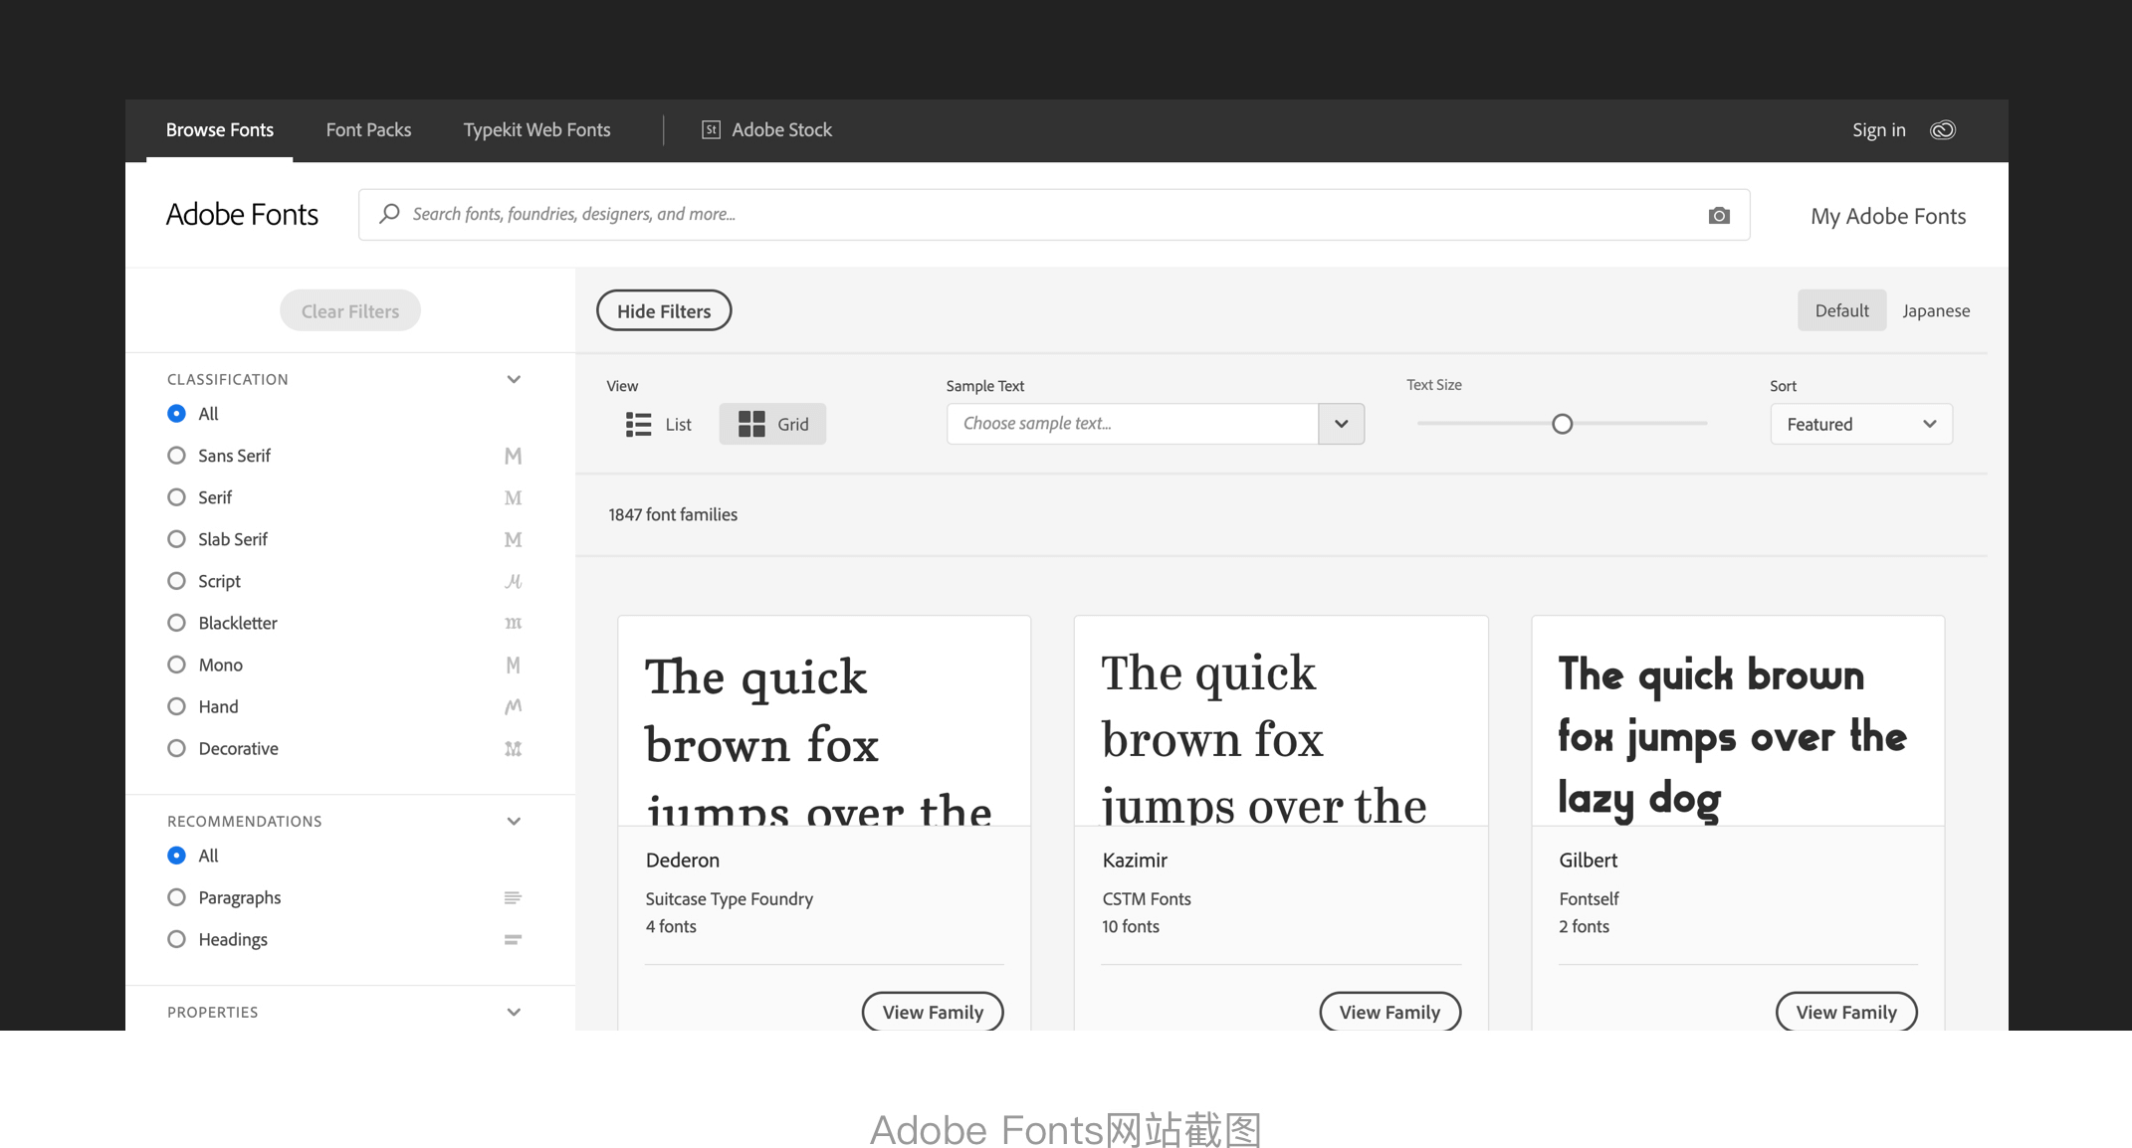
Task: Collapse the Classification section chevron
Action: [x=514, y=379]
